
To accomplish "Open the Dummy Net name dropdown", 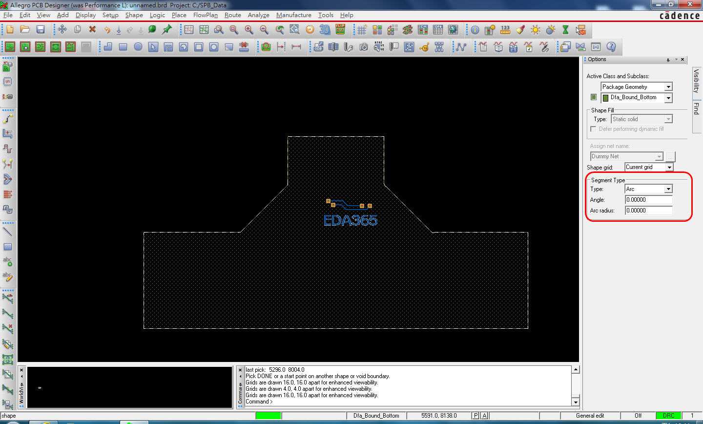I will (x=659, y=157).
